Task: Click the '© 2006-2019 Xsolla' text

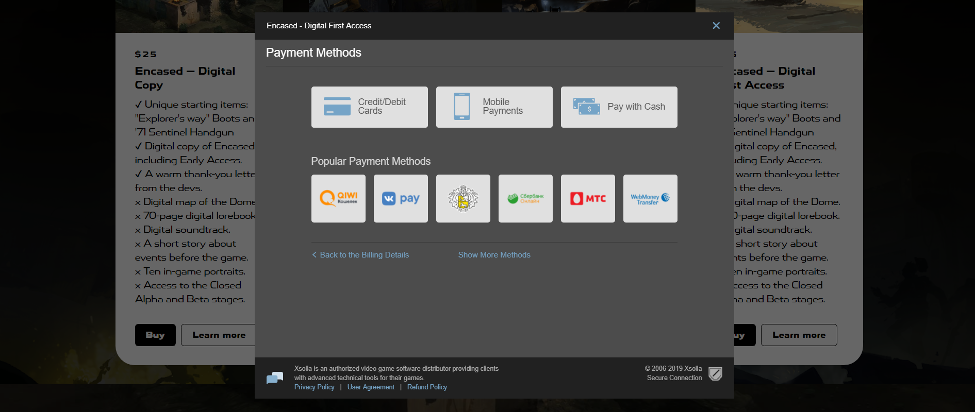Action: click(673, 369)
